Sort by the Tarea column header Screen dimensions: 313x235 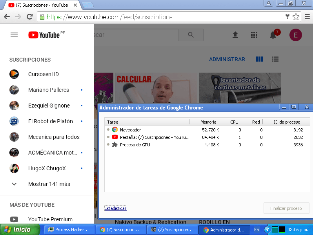(147, 122)
